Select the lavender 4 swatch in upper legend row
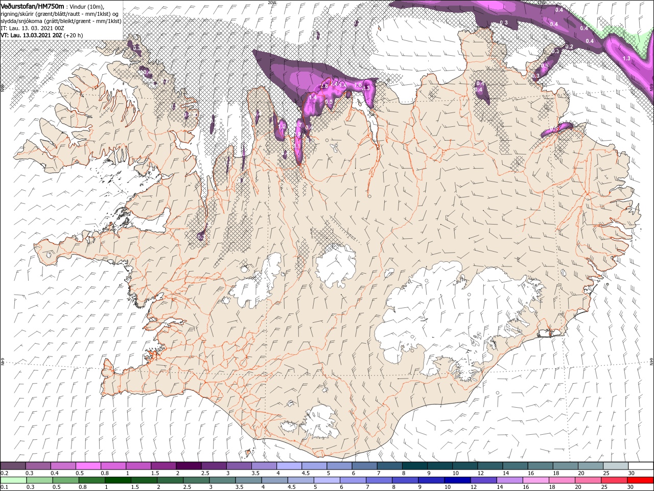This screenshot has height=491, width=654. point(289,466)
